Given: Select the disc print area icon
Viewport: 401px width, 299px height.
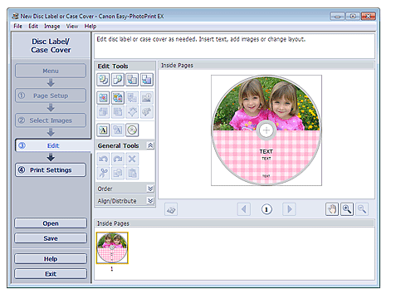Looking at the screenshot, I should (x=132, y=130).
